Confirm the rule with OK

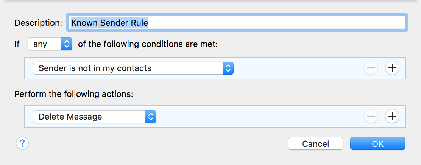coord(377,144)
